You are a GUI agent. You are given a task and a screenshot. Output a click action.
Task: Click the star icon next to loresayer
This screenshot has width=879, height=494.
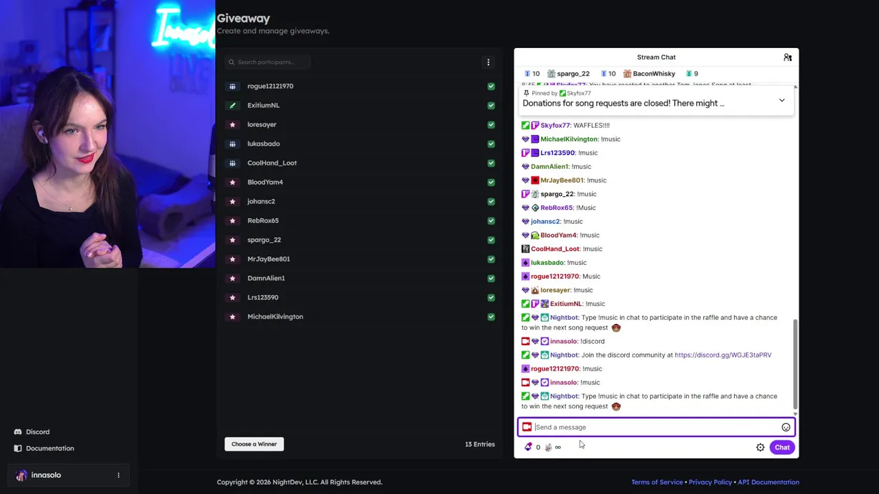tap(232, 124)
